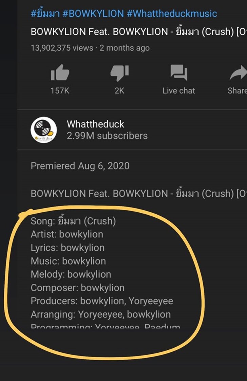This screenshot has width=247, height=381.
Task: Tap the Song: ยิ้มมา (Crush) credit line
Action: click(73, 221)
